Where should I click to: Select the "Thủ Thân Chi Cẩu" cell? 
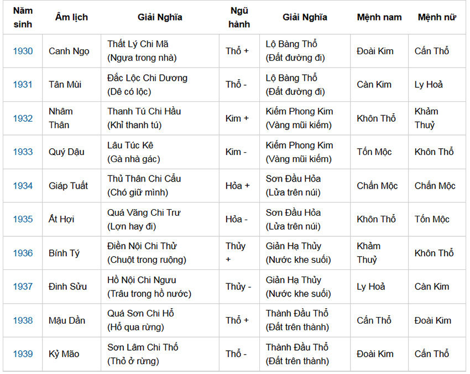[x=144, y=179]
